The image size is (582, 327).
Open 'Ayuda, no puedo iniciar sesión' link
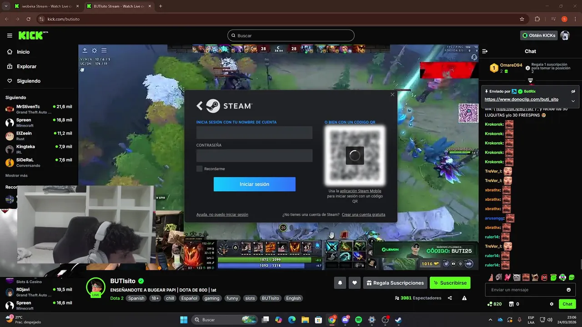click(x=222, y=214)
